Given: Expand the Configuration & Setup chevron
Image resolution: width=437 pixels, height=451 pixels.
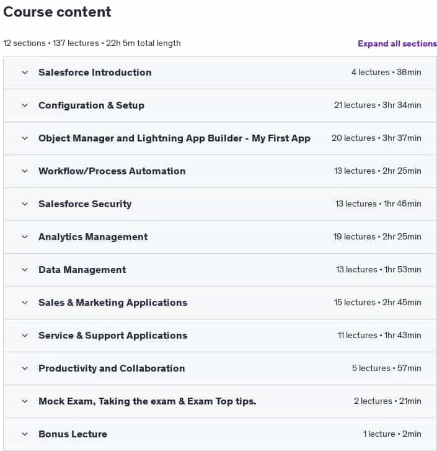Looking at the screenshot, I should point(25,105).
